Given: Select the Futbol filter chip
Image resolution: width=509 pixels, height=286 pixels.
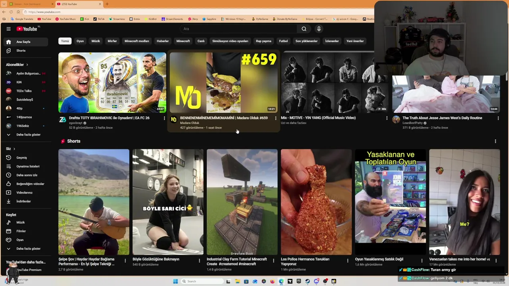Looking at the screenshot, I should click(284, 41).
